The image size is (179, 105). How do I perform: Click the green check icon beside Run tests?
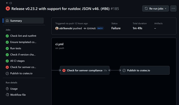[7, 49]
